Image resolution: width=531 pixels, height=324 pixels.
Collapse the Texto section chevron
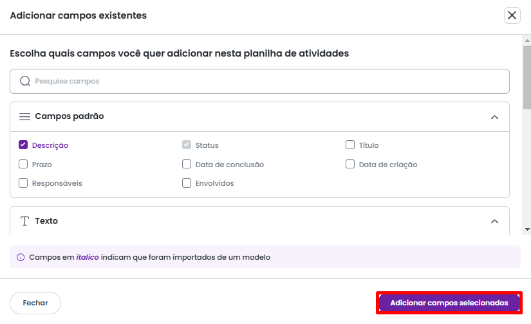pos(494,221)
